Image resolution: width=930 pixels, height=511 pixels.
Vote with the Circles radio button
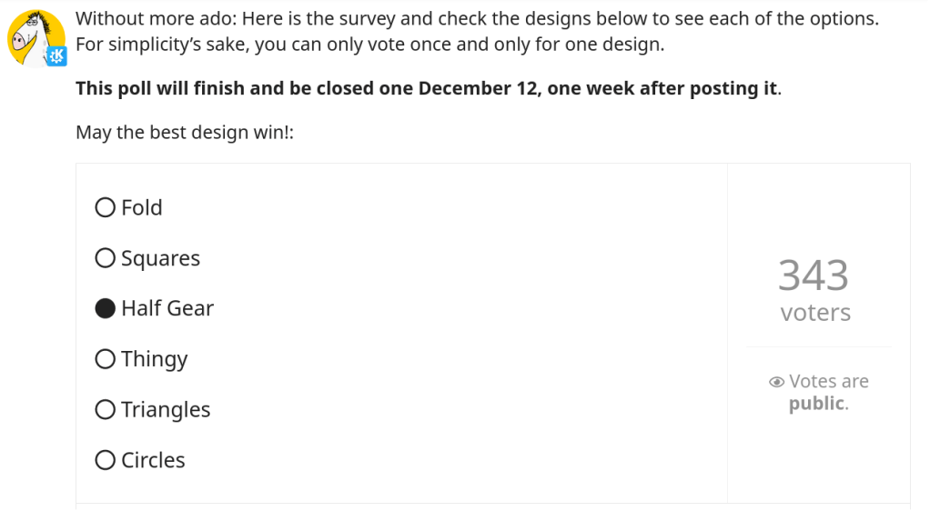pyautogui.click(x=106, y=460)
